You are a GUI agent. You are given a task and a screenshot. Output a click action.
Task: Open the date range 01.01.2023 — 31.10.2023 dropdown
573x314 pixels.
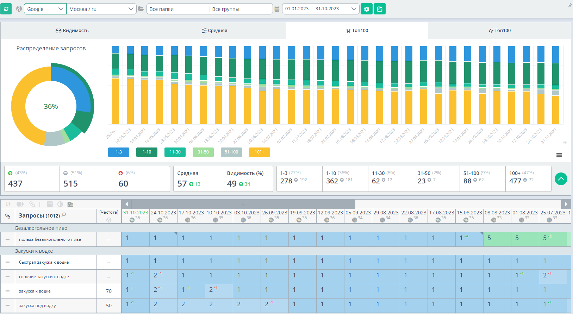point(320,9)
